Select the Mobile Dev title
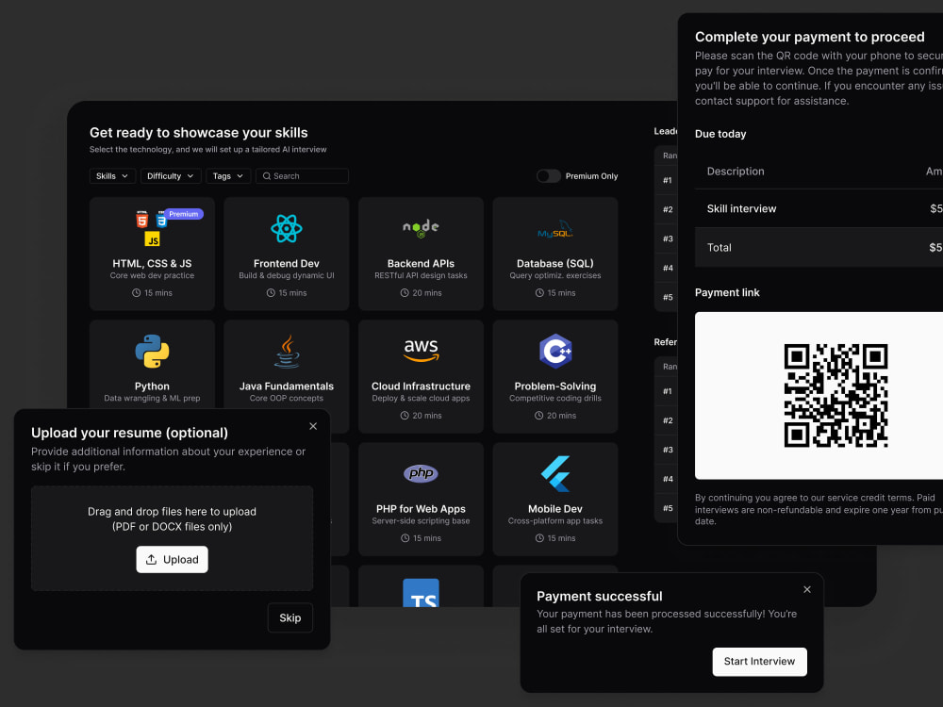943x707 pixels. [x=555, y=509]
